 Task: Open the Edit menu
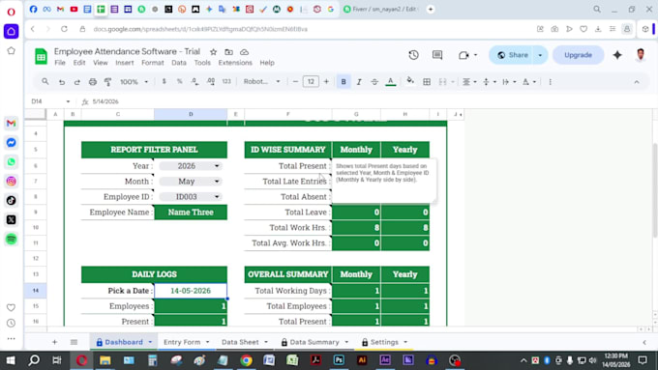tap(79, 63)
